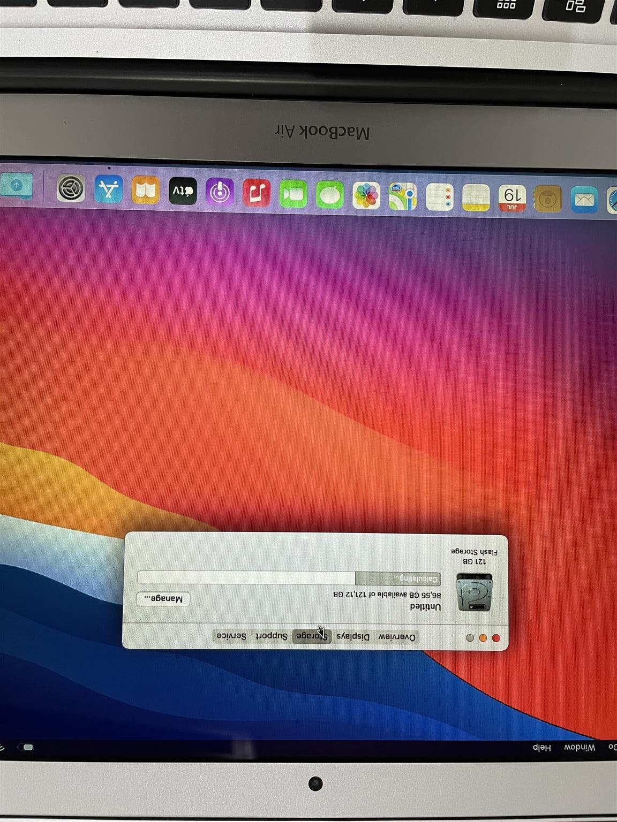Open the Service tab

coord(231,636)
